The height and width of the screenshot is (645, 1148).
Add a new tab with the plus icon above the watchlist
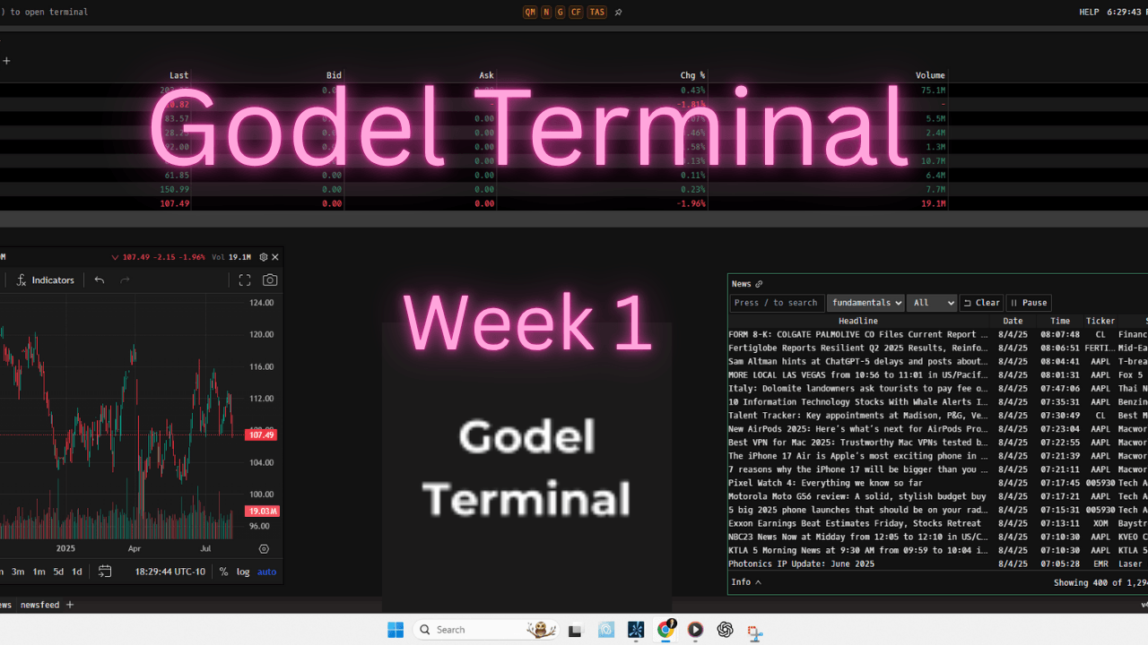[x=6, y=61]
